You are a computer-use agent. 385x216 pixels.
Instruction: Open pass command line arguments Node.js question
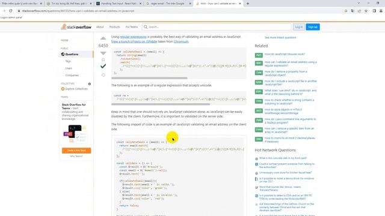290,121
